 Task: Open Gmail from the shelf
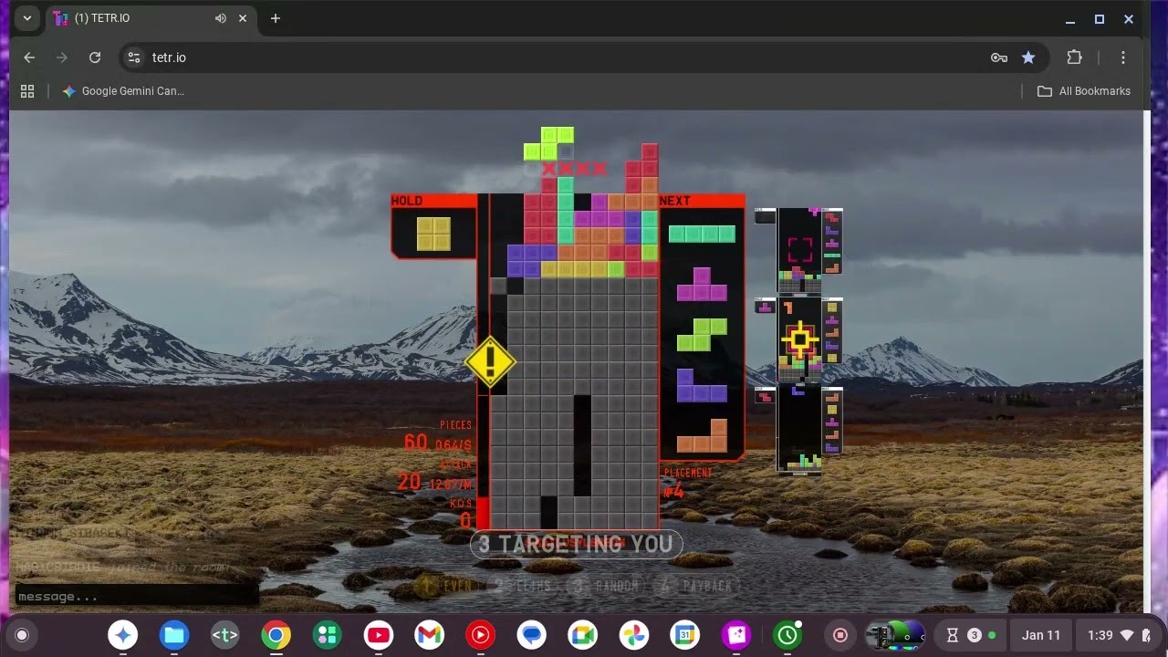click(430, 635)
